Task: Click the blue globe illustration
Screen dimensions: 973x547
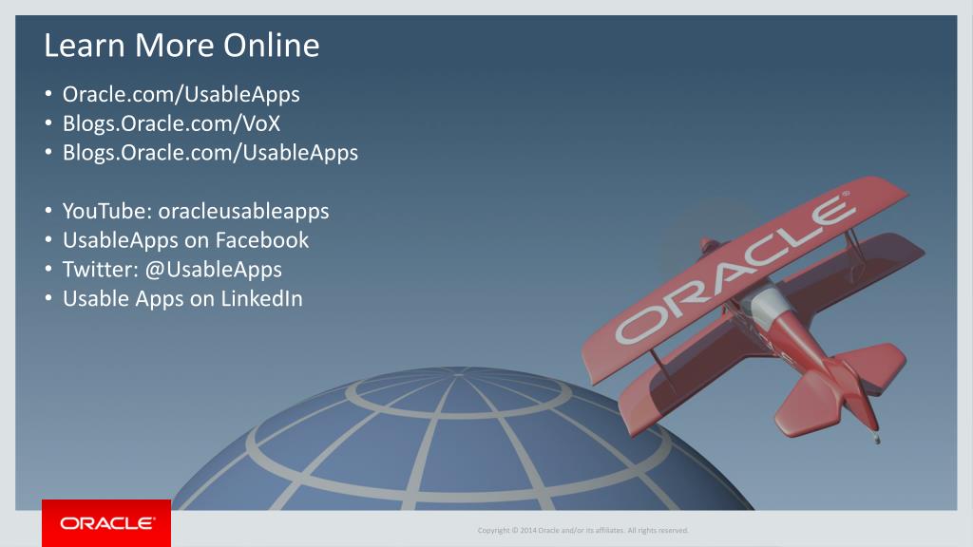Action: pyautogui.click(x=463, y=439)
